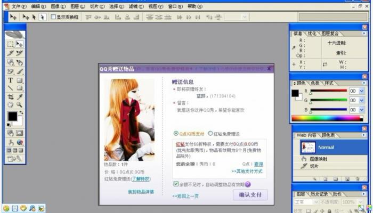This screenshot has width=373, height=213.
Task: Select the 切片 row in Web 内容
Action: pos(330,166)
